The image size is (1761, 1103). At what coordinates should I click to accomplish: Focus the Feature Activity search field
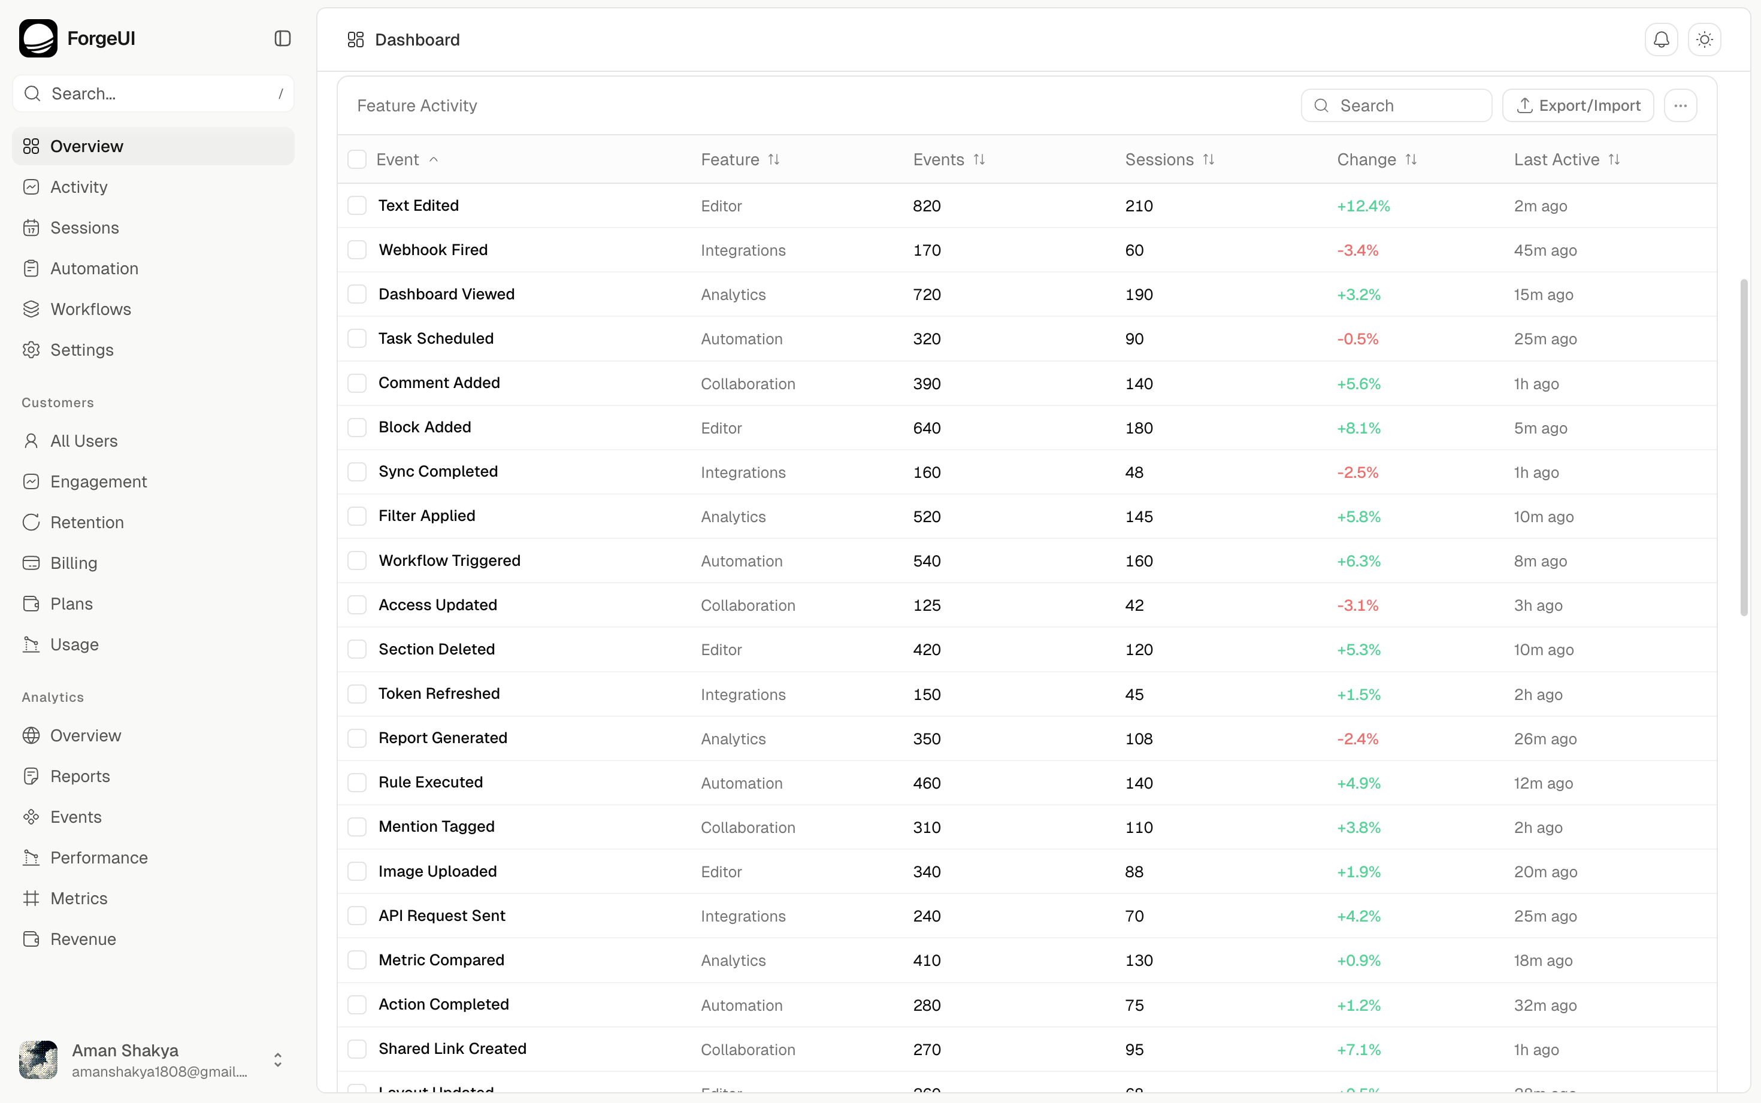pos(1396,105)
